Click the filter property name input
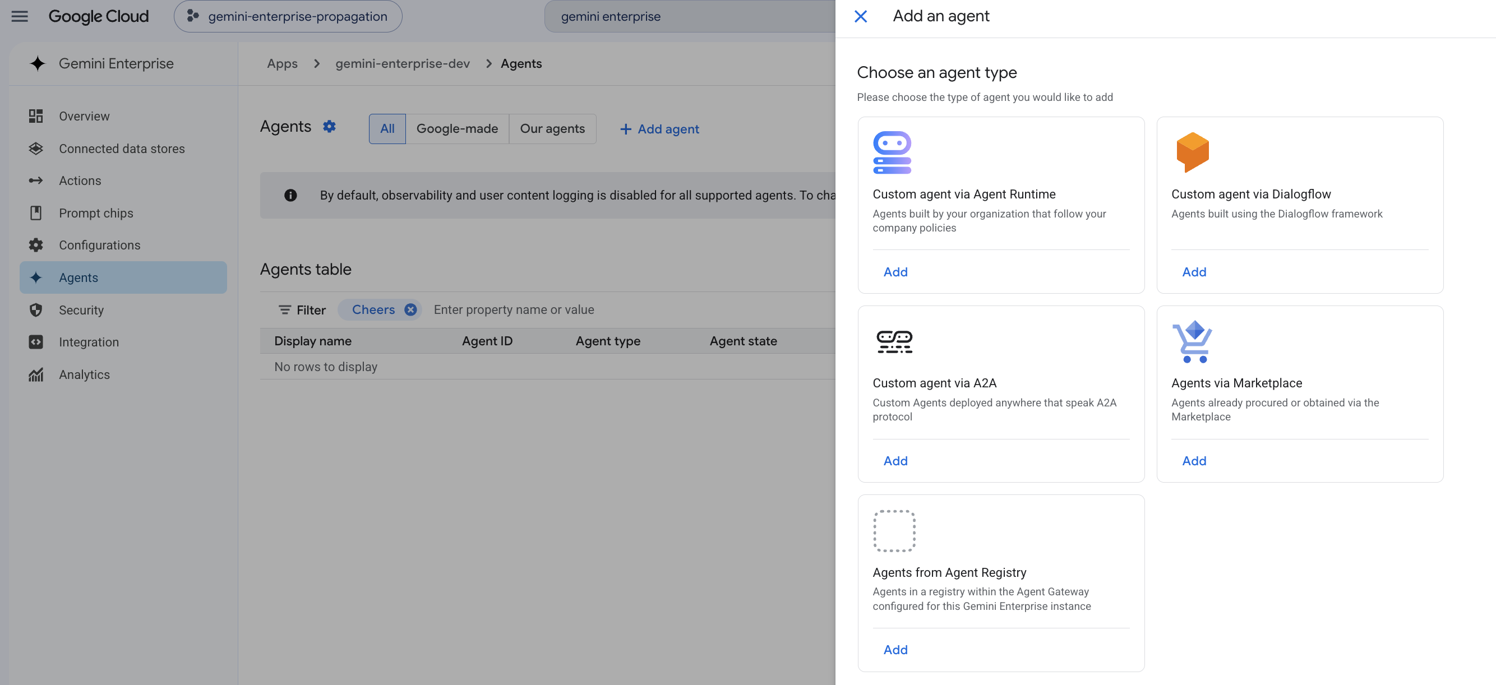Image resolution: width=1496 pixels, height=685 pixels. (514, 310)
